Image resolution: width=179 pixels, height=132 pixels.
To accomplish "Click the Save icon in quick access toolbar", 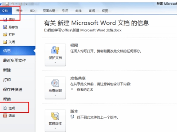I will click(7, 4).
